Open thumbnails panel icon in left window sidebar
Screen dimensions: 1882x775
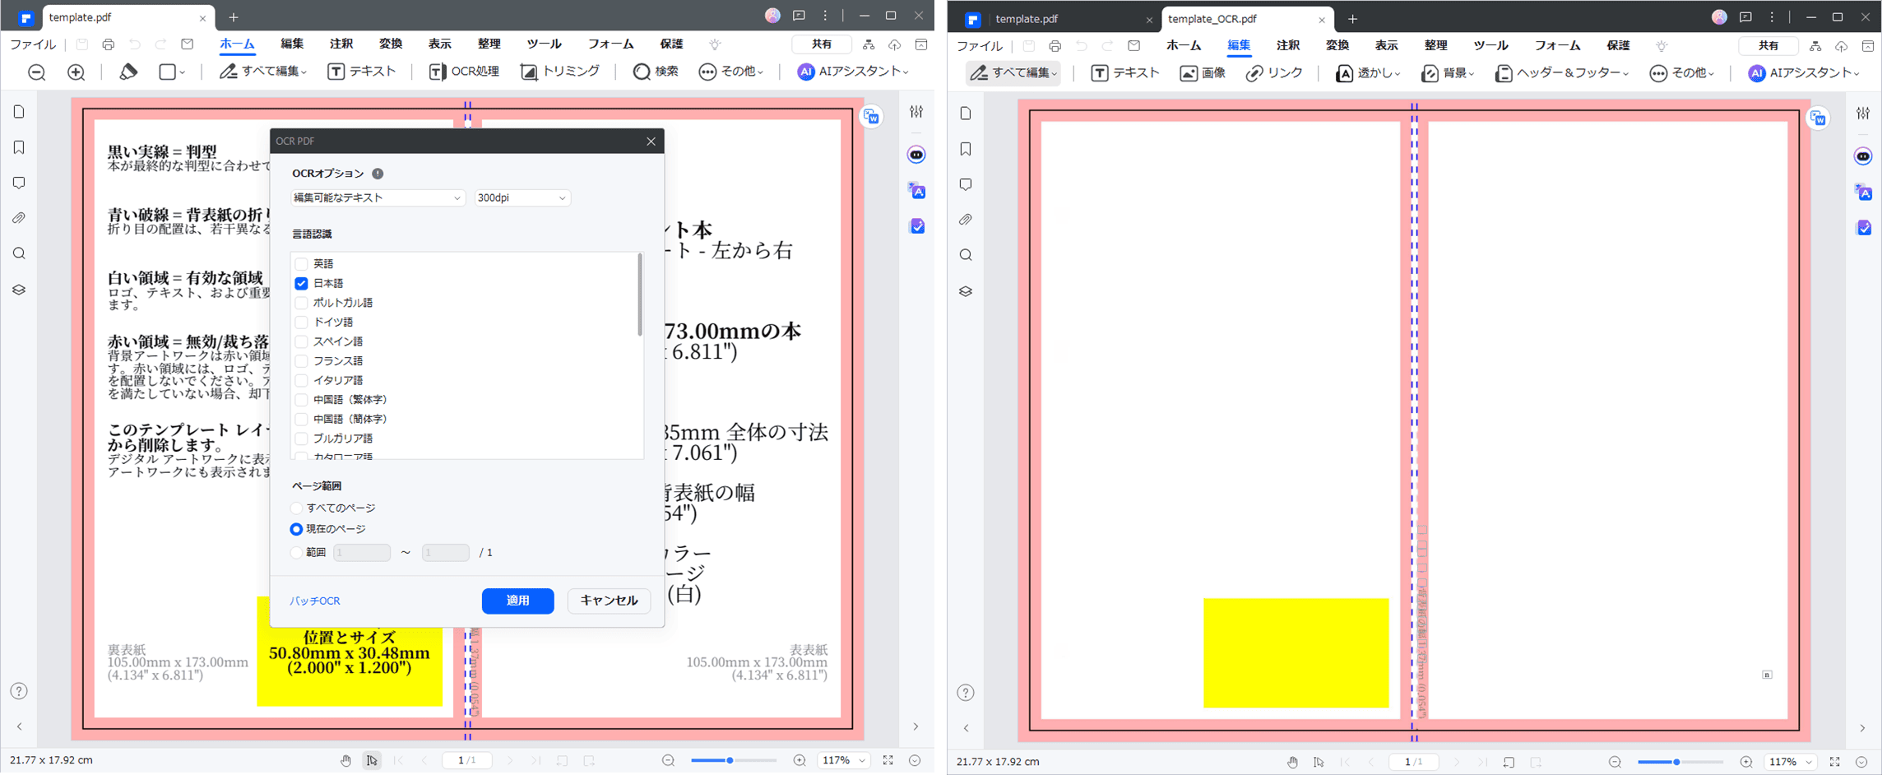pyautogui.click(x=19, y=112)
